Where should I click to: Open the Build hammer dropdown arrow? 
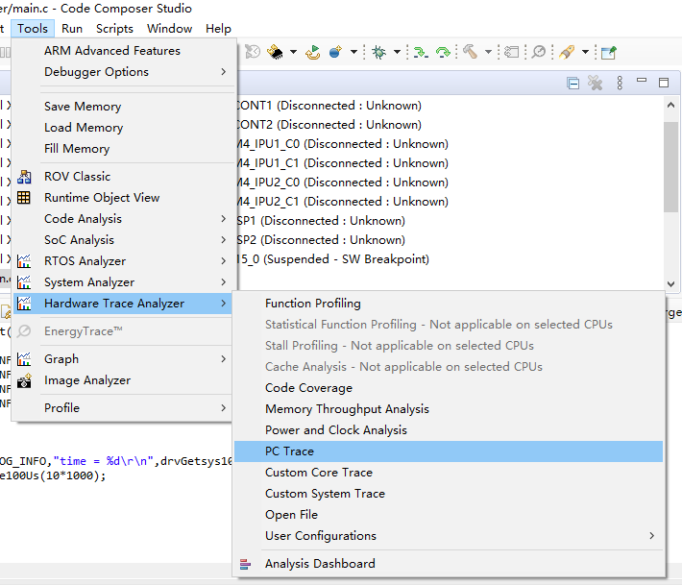489,52
